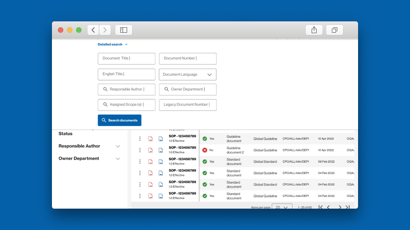Focus the English Title input field
This screenshot has width=410, height=230.
pyautogui.click(x=127, y=75)
